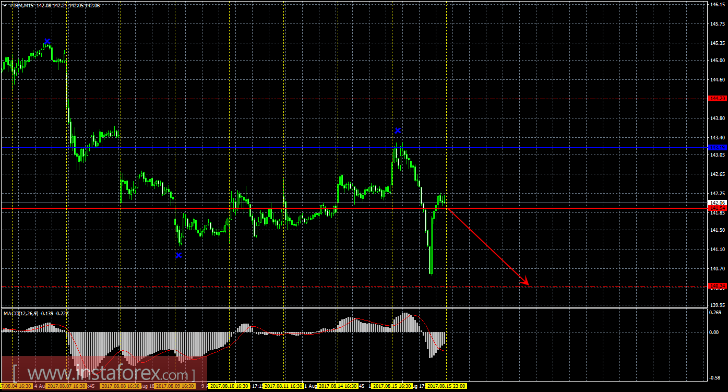Click the red 140.34 target price label

pyautogui.click(x=718, y=286)
